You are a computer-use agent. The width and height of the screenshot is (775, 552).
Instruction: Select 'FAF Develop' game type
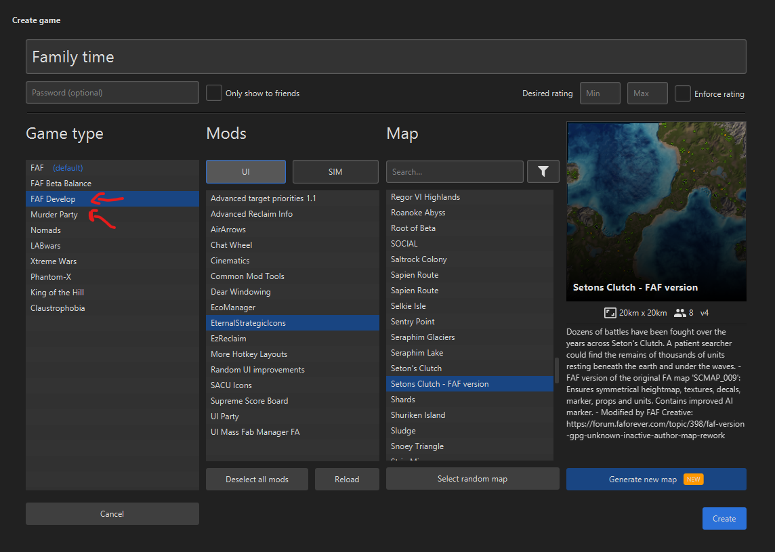coord(112,198)
